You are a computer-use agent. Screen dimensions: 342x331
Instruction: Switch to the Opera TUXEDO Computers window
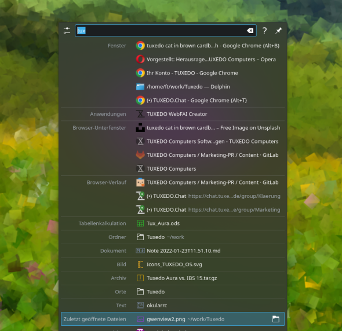point(173,59)
